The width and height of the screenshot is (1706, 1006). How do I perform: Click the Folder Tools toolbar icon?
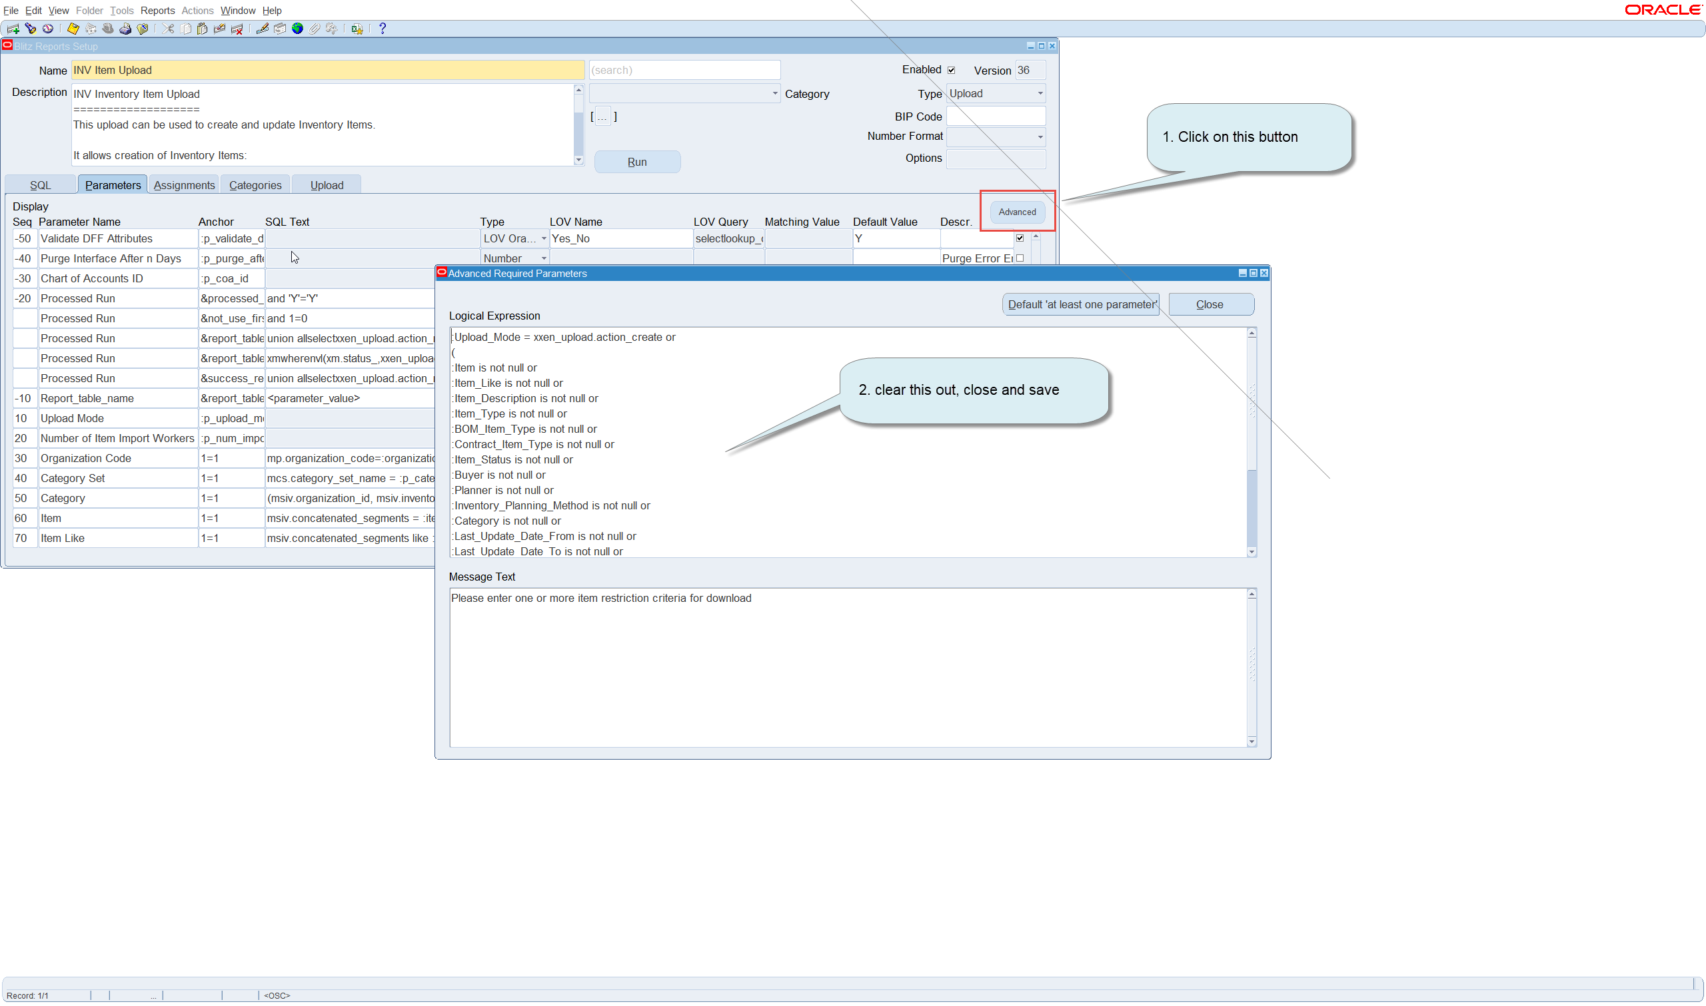[x=332, y=29]
